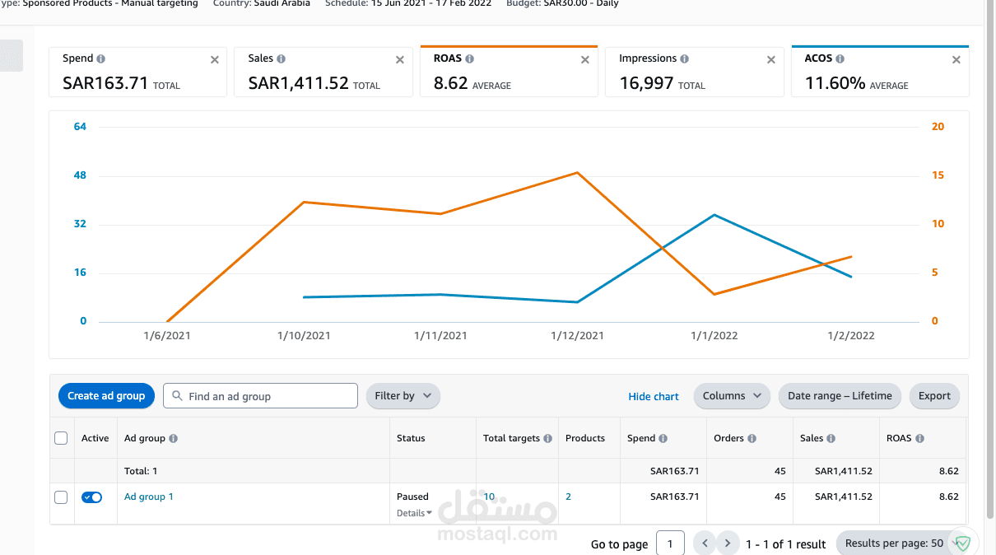Click info icon beside Total targets column
The width and height of the screenshot is (996, 555).
[547, 439]
